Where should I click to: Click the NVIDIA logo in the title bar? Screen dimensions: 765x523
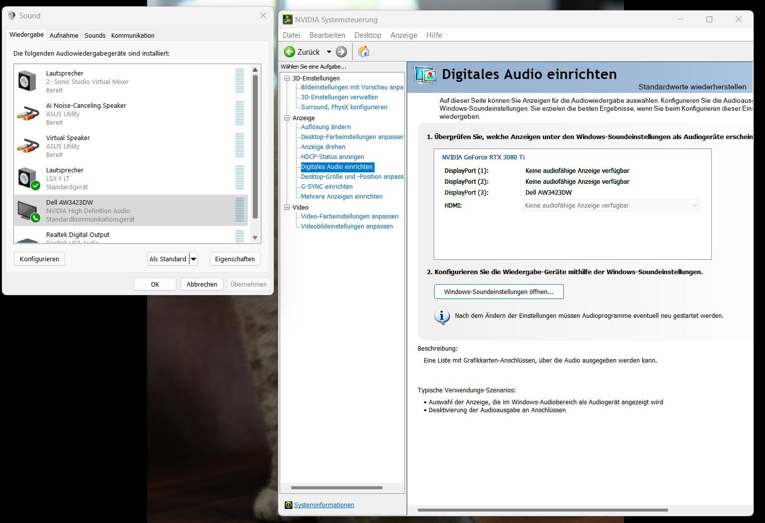click(x=288, y=19)
